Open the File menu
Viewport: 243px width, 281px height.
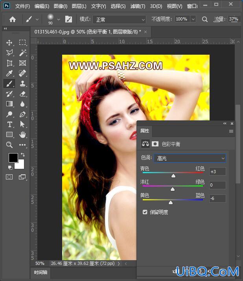point(22,6)
